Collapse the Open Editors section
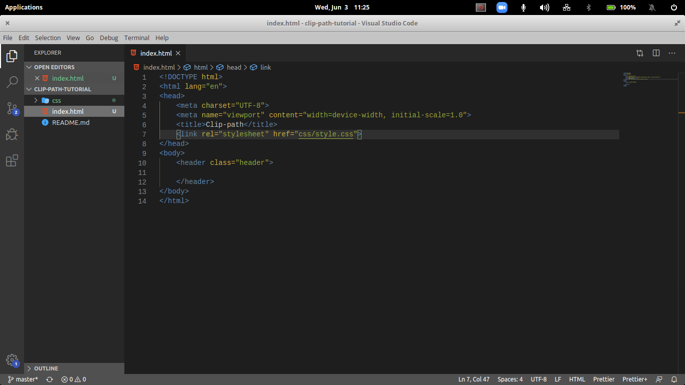The width and height of the screenshot is (685, 385). (x=54, y=67)
